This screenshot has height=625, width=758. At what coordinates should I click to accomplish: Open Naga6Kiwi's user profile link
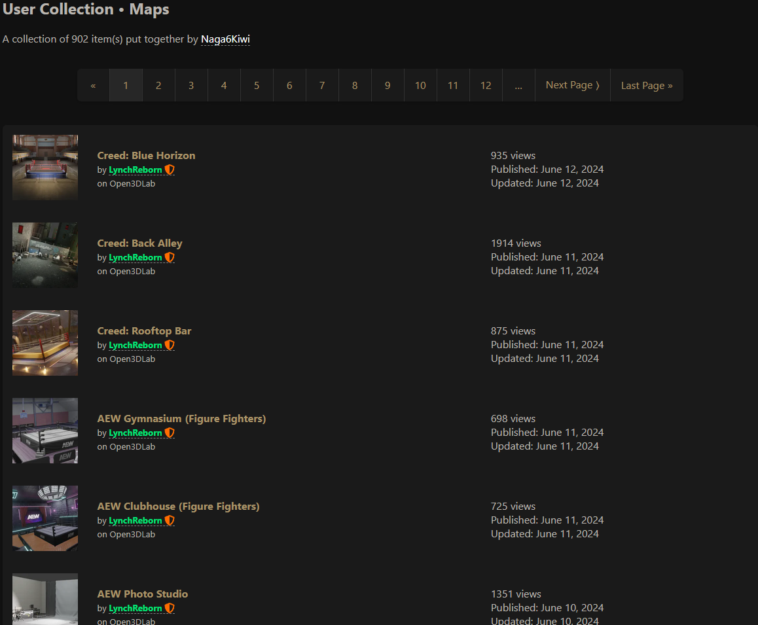(x=225, y=39)
